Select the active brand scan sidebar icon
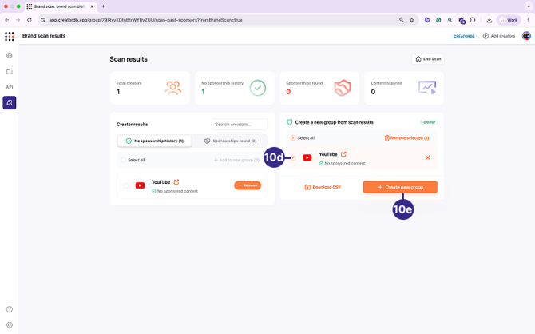This screenshot has height=334, width=535. (x=10, y=103)
